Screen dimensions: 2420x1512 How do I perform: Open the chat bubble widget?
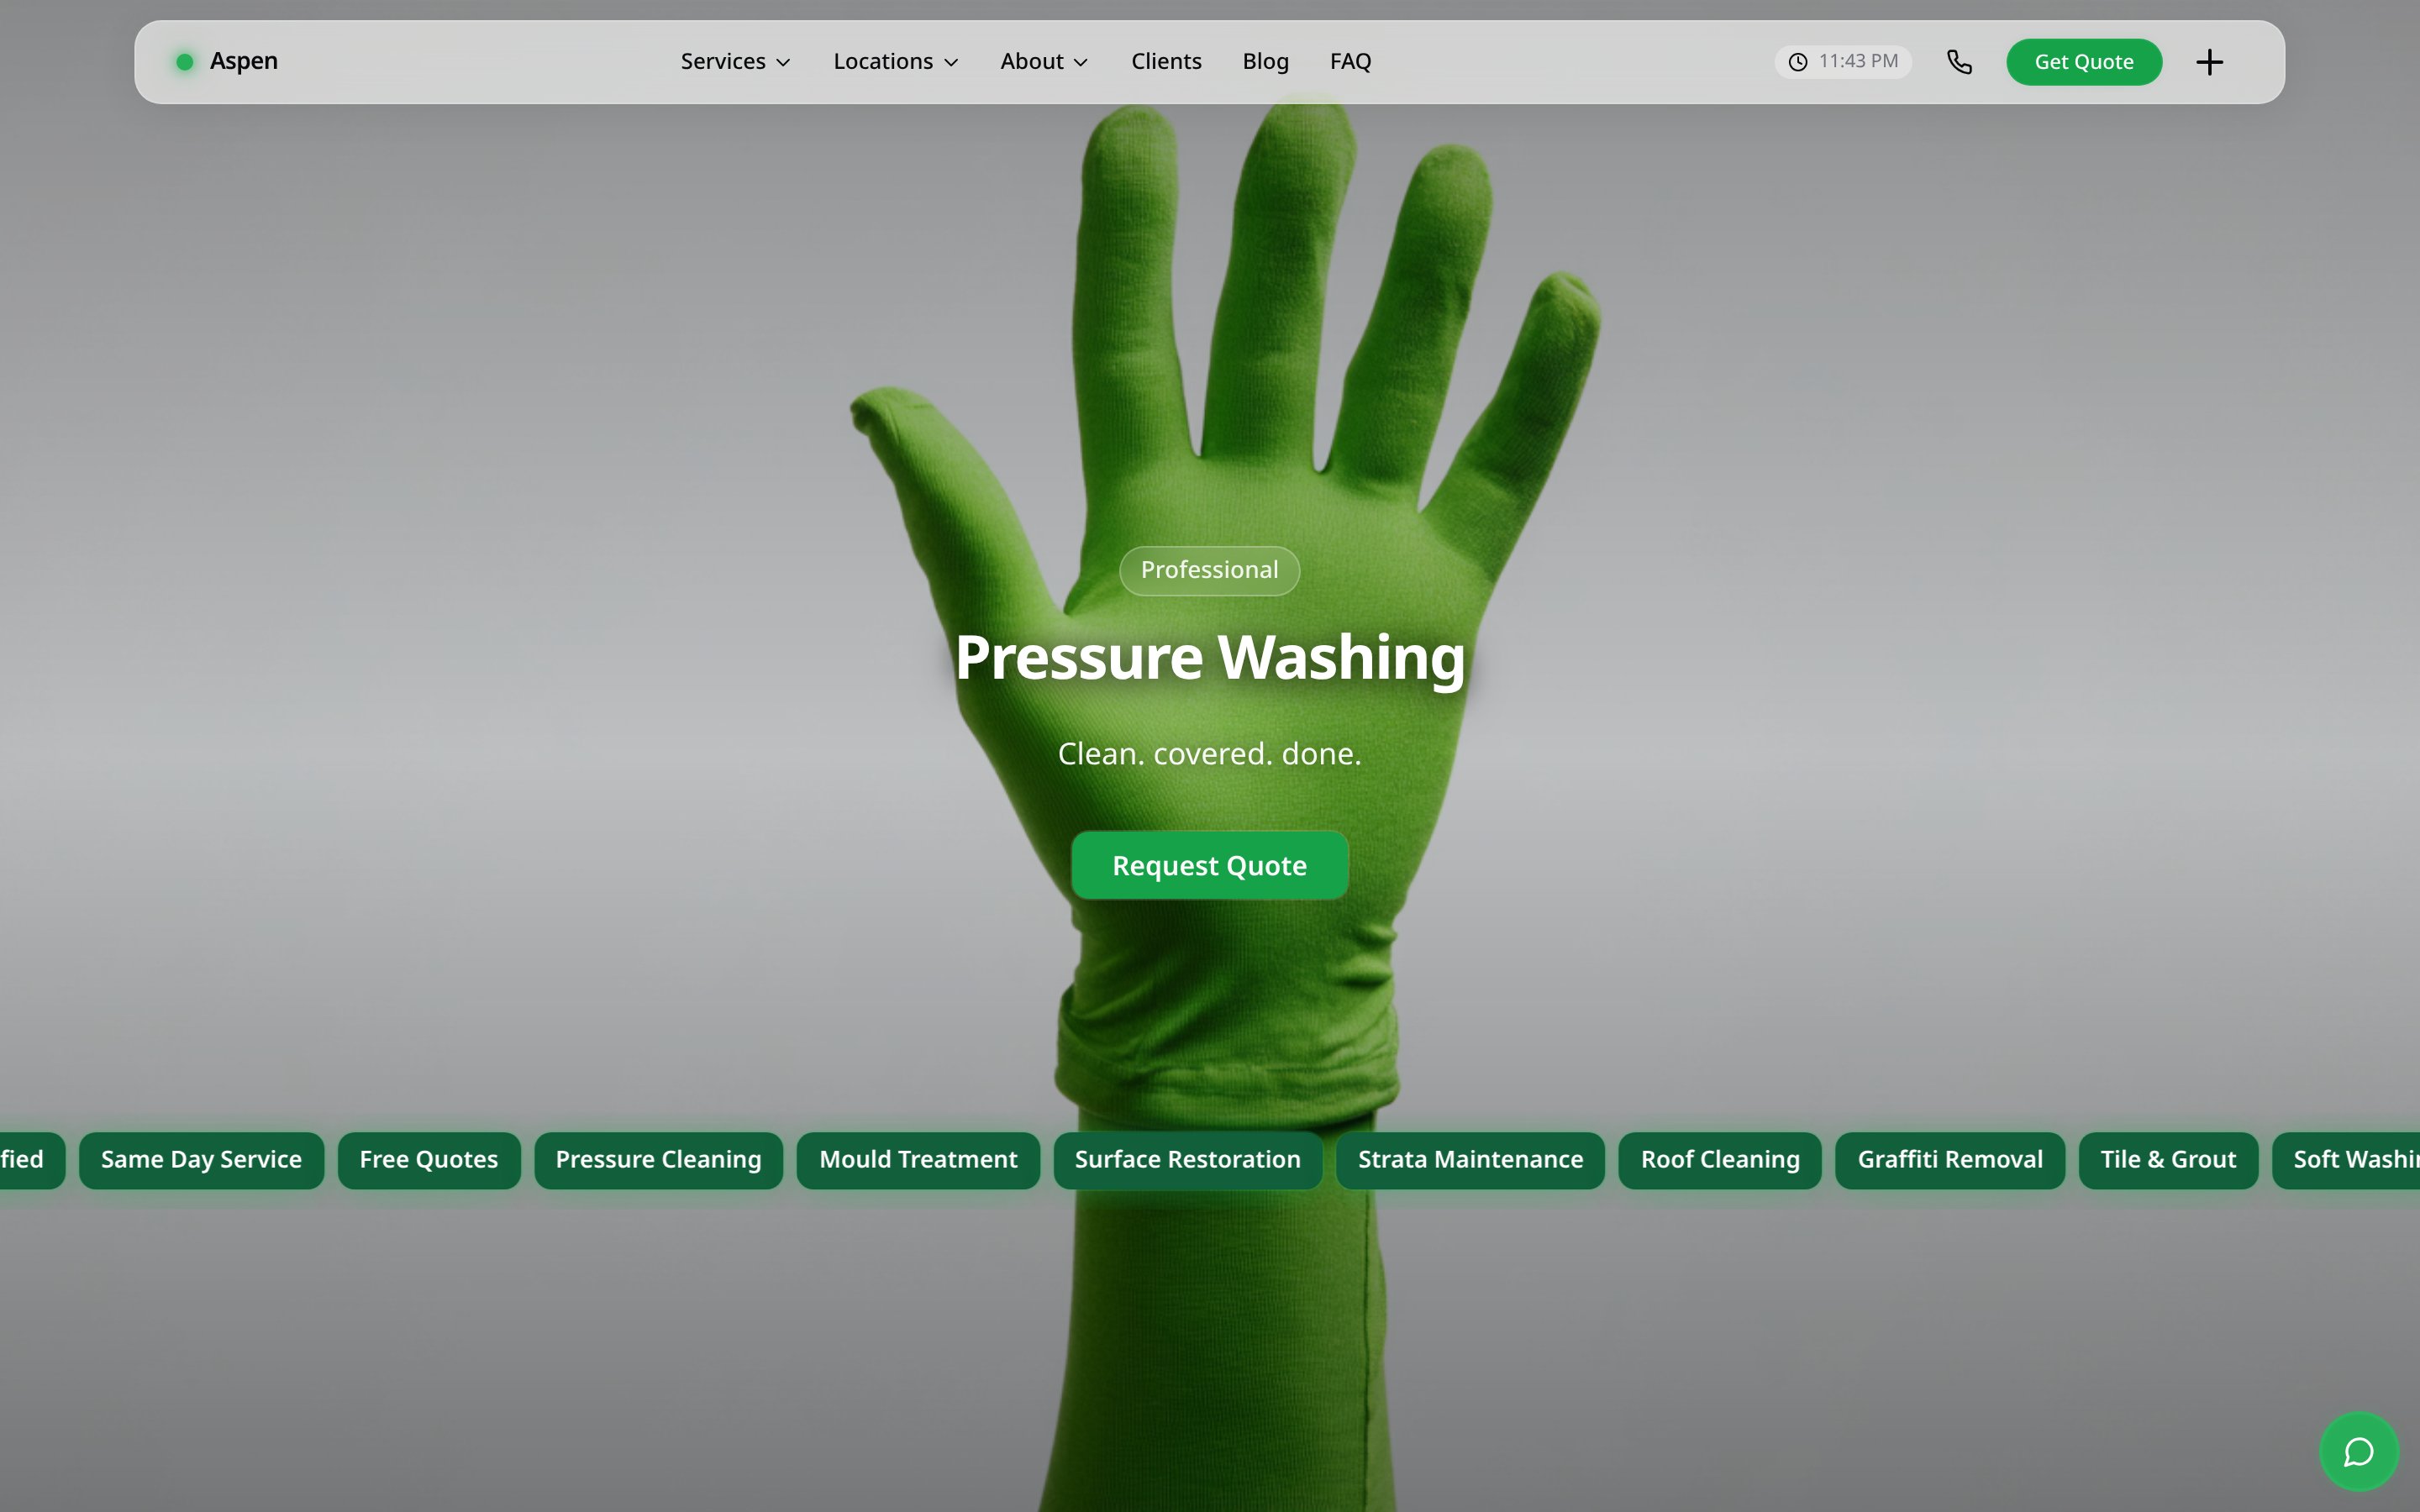pos(2359,1451)
